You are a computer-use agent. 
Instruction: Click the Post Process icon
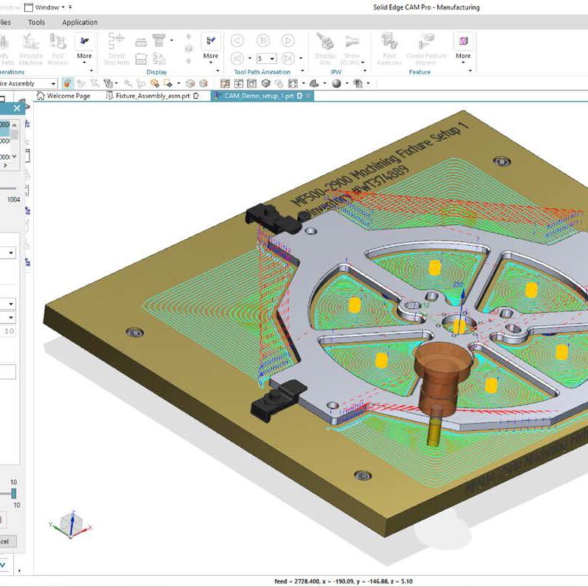[58, 42]
